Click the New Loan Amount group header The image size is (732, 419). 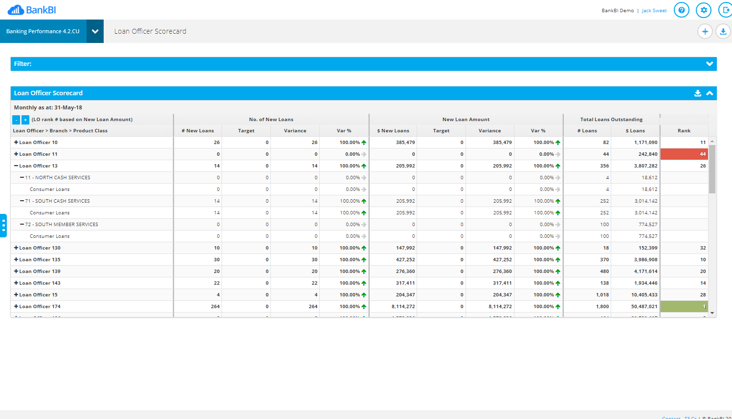[x=466, y=120]
